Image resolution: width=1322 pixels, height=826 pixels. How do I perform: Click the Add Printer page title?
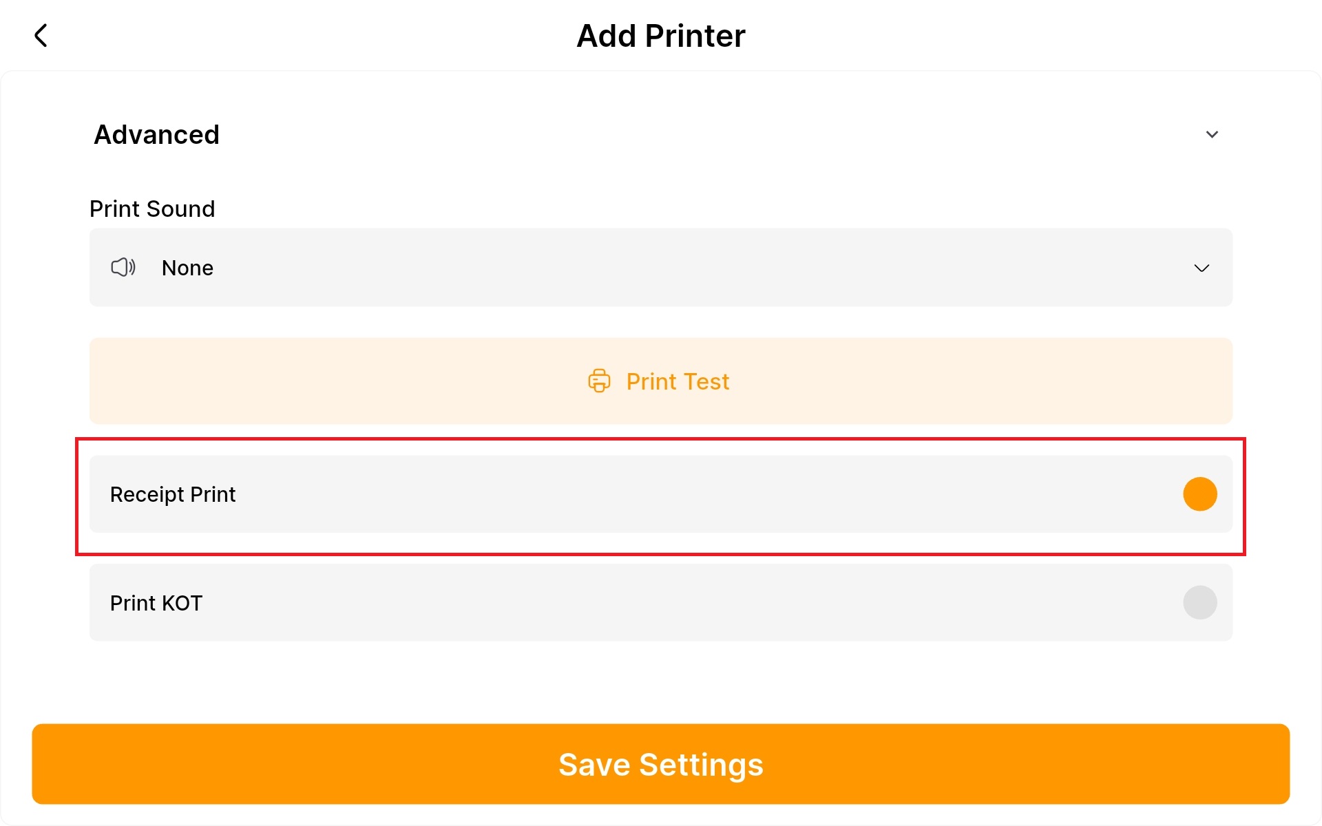[661, 36]
